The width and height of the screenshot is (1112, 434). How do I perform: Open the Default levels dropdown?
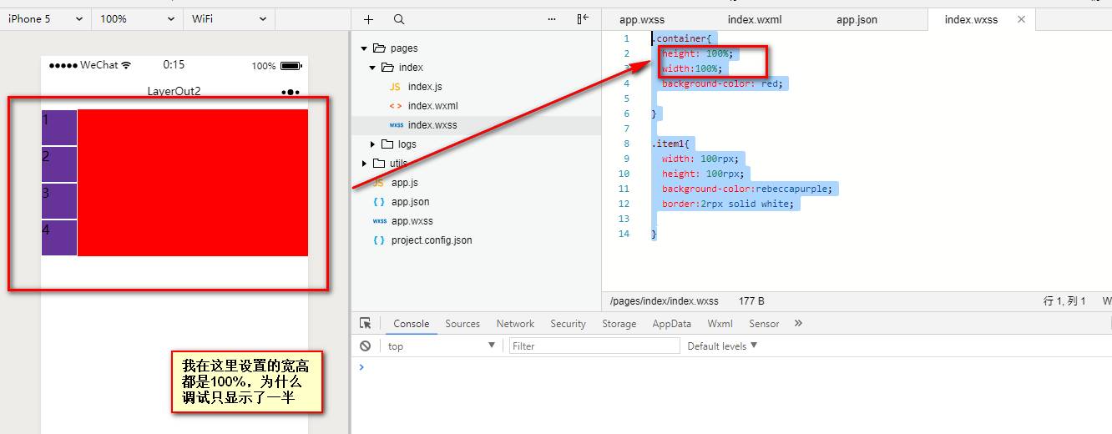tap(722, 346)
